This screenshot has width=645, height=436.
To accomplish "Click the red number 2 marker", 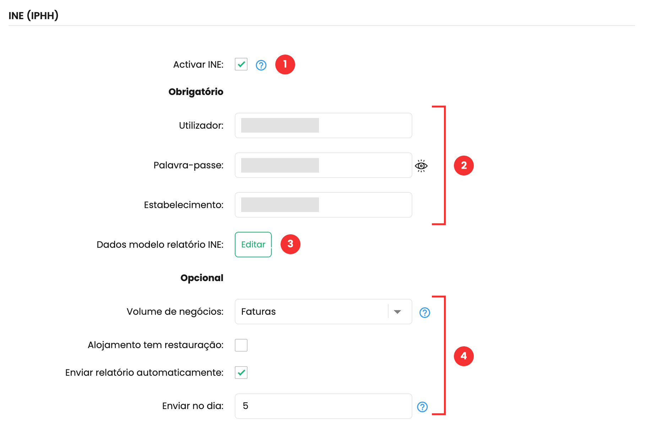I will 464,165.
